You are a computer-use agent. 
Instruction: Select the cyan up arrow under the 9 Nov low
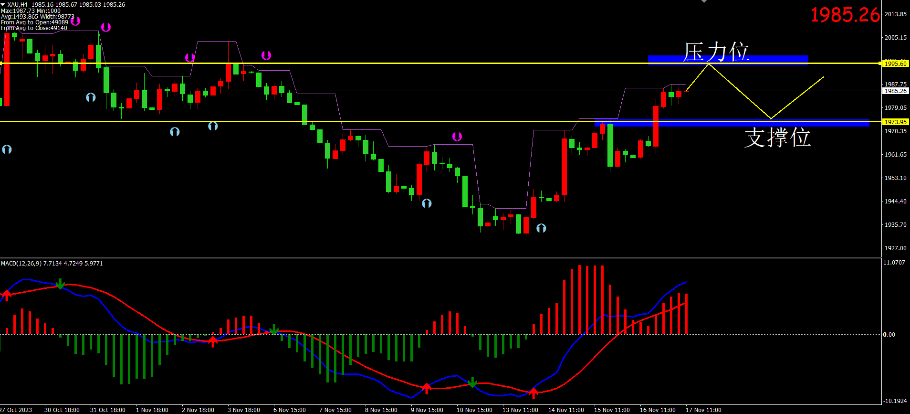(427, 203)
